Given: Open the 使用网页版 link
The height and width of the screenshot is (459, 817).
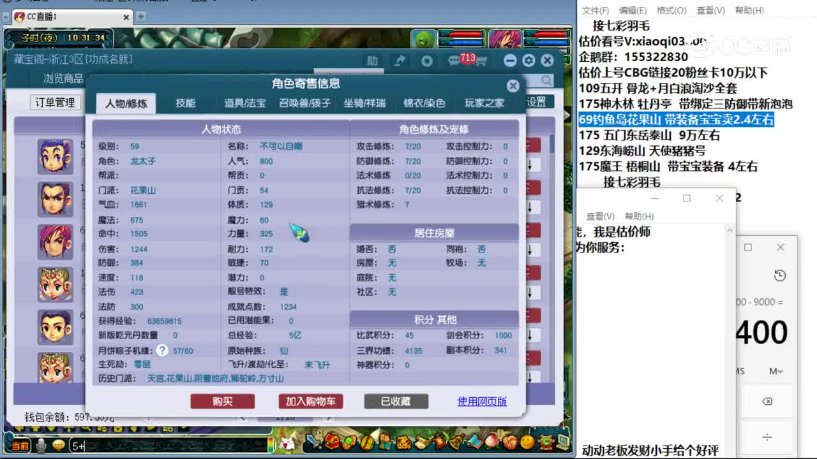Looking at the screenshot, I should tap(482, 401).
